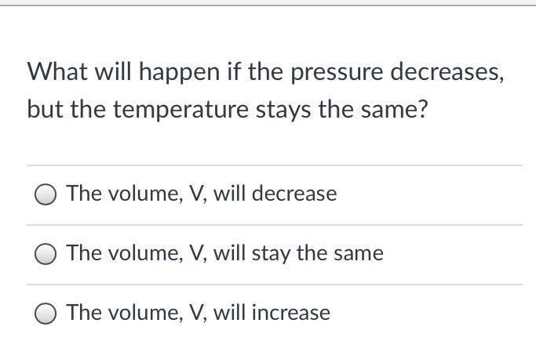The image size is (536, 352).
Task: Click the "The volume, V, will stay the same" label
Action: click(x=224, y=253)
